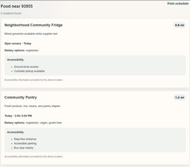The height and width of the screenshot is (167, 190).
Task: Click Curbside pickup available list item
Action: [29, 71]
